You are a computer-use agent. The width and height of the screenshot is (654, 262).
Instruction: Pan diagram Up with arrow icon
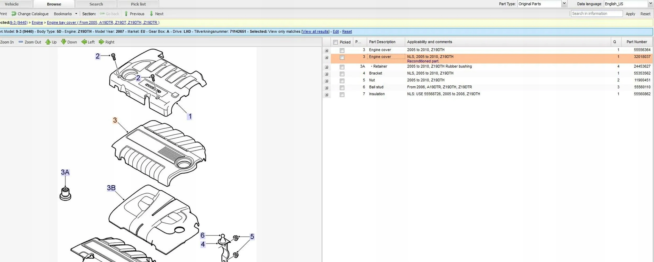(x=48, y=42)
